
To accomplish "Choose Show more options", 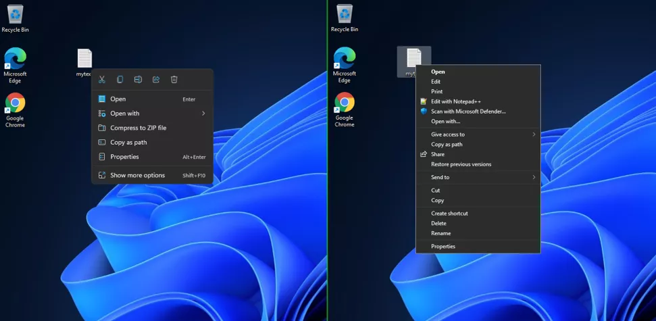I will (152, 175).
